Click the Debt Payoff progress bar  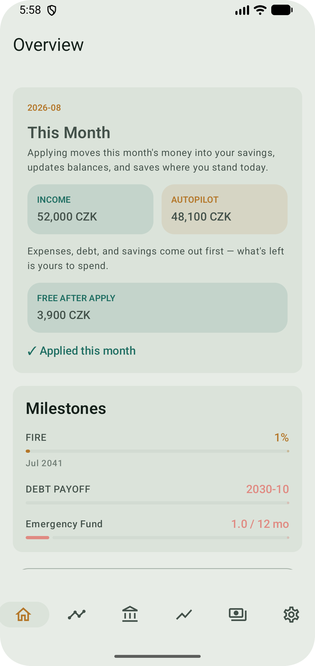click(157, 503)
